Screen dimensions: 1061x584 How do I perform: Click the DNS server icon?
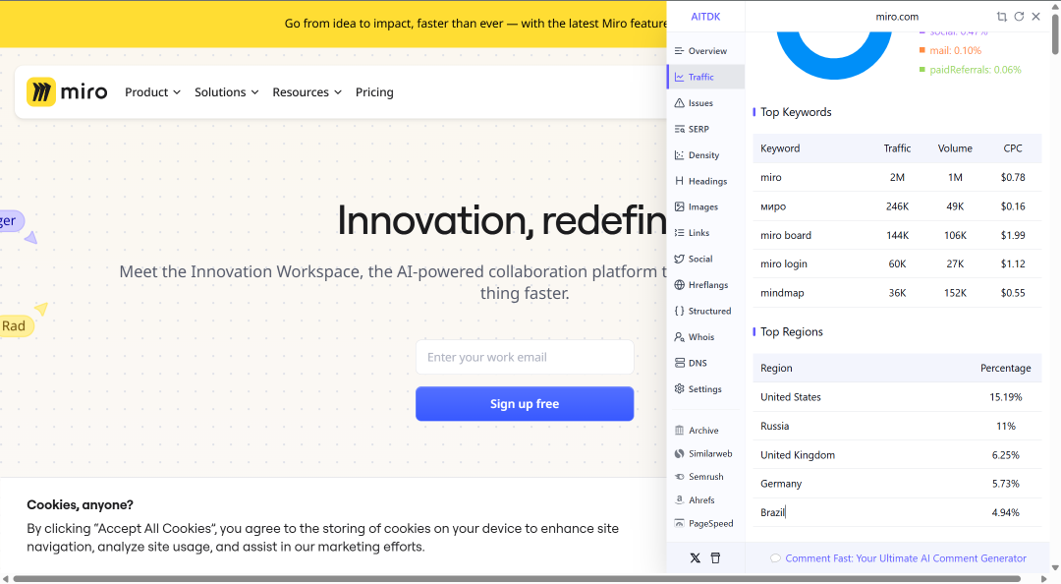coord(680,363)
